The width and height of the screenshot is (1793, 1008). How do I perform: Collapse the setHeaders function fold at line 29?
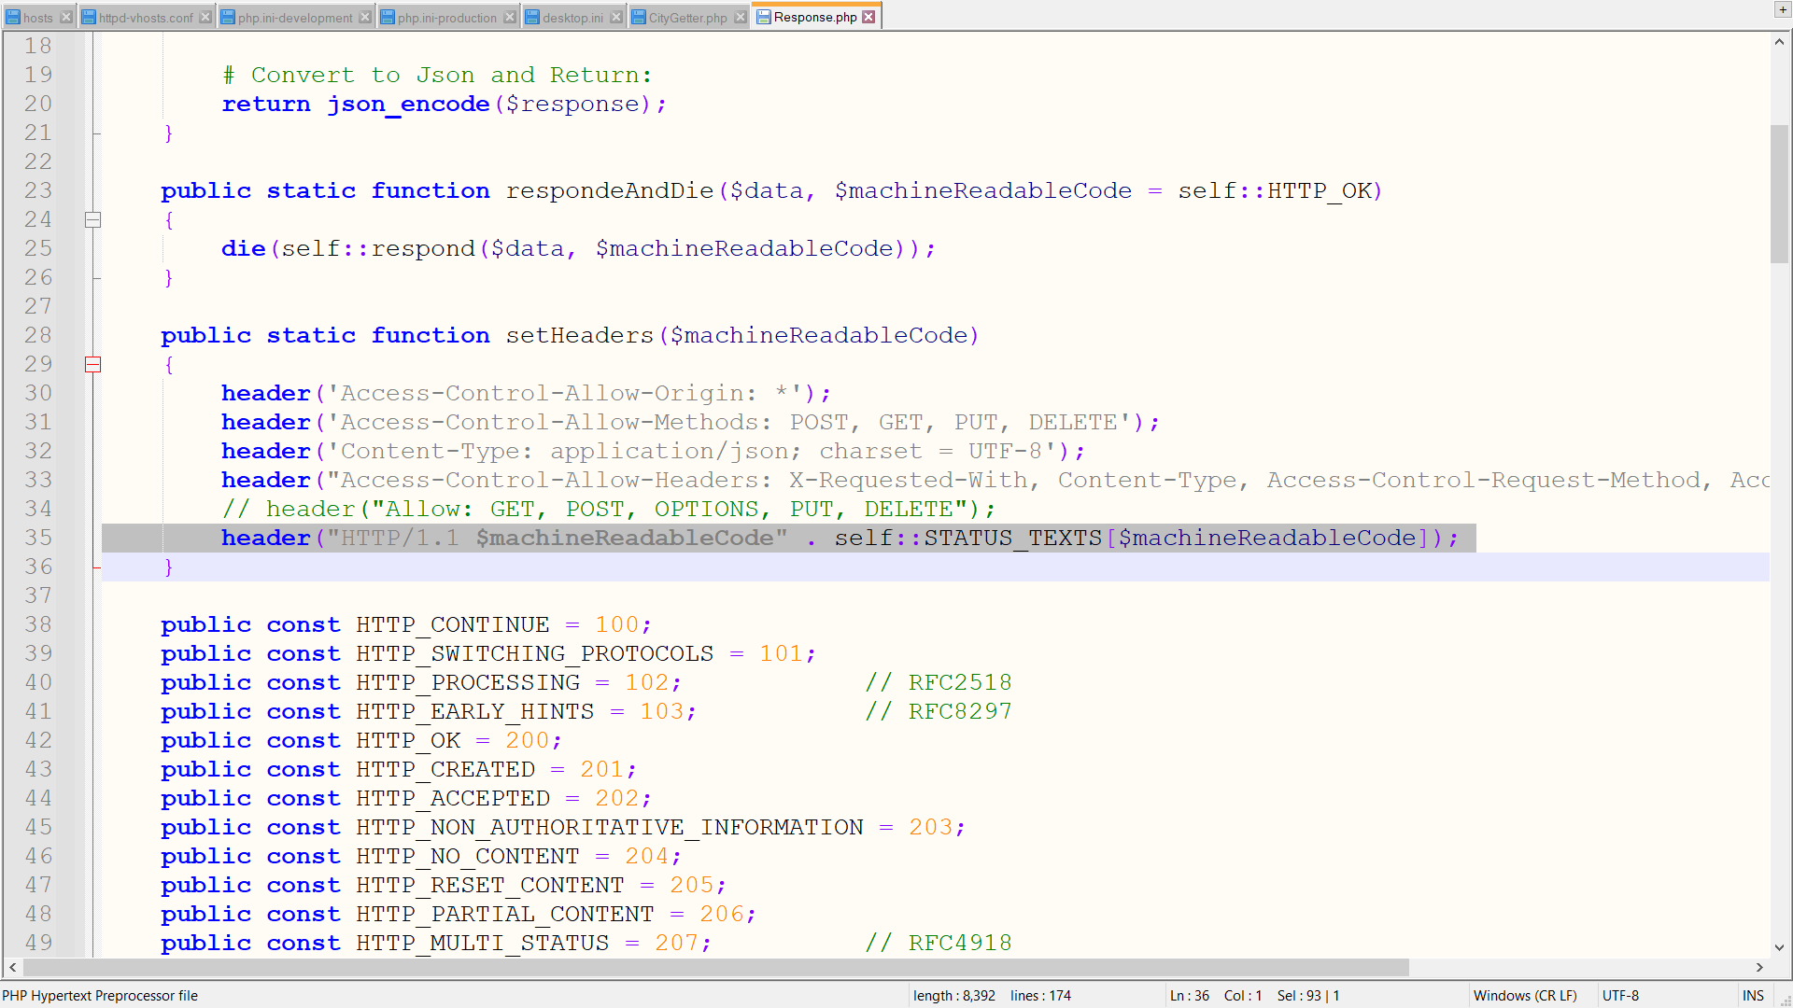coord(92,365)
